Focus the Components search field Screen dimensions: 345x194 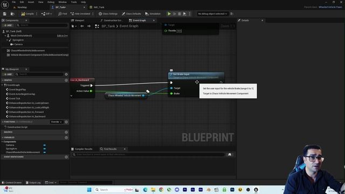[42, 25]
